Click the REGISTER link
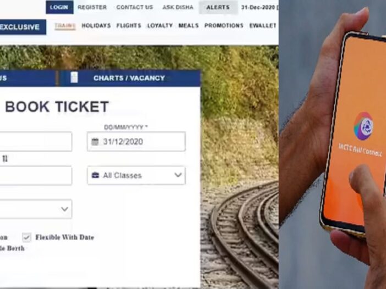The height and width of the screenshot is (289, 386). click(x=92, y=7)
